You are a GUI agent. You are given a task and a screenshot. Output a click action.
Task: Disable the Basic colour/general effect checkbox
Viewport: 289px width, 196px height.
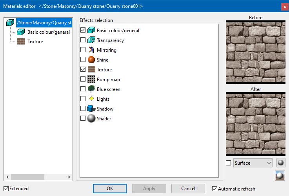coord(83,30)
